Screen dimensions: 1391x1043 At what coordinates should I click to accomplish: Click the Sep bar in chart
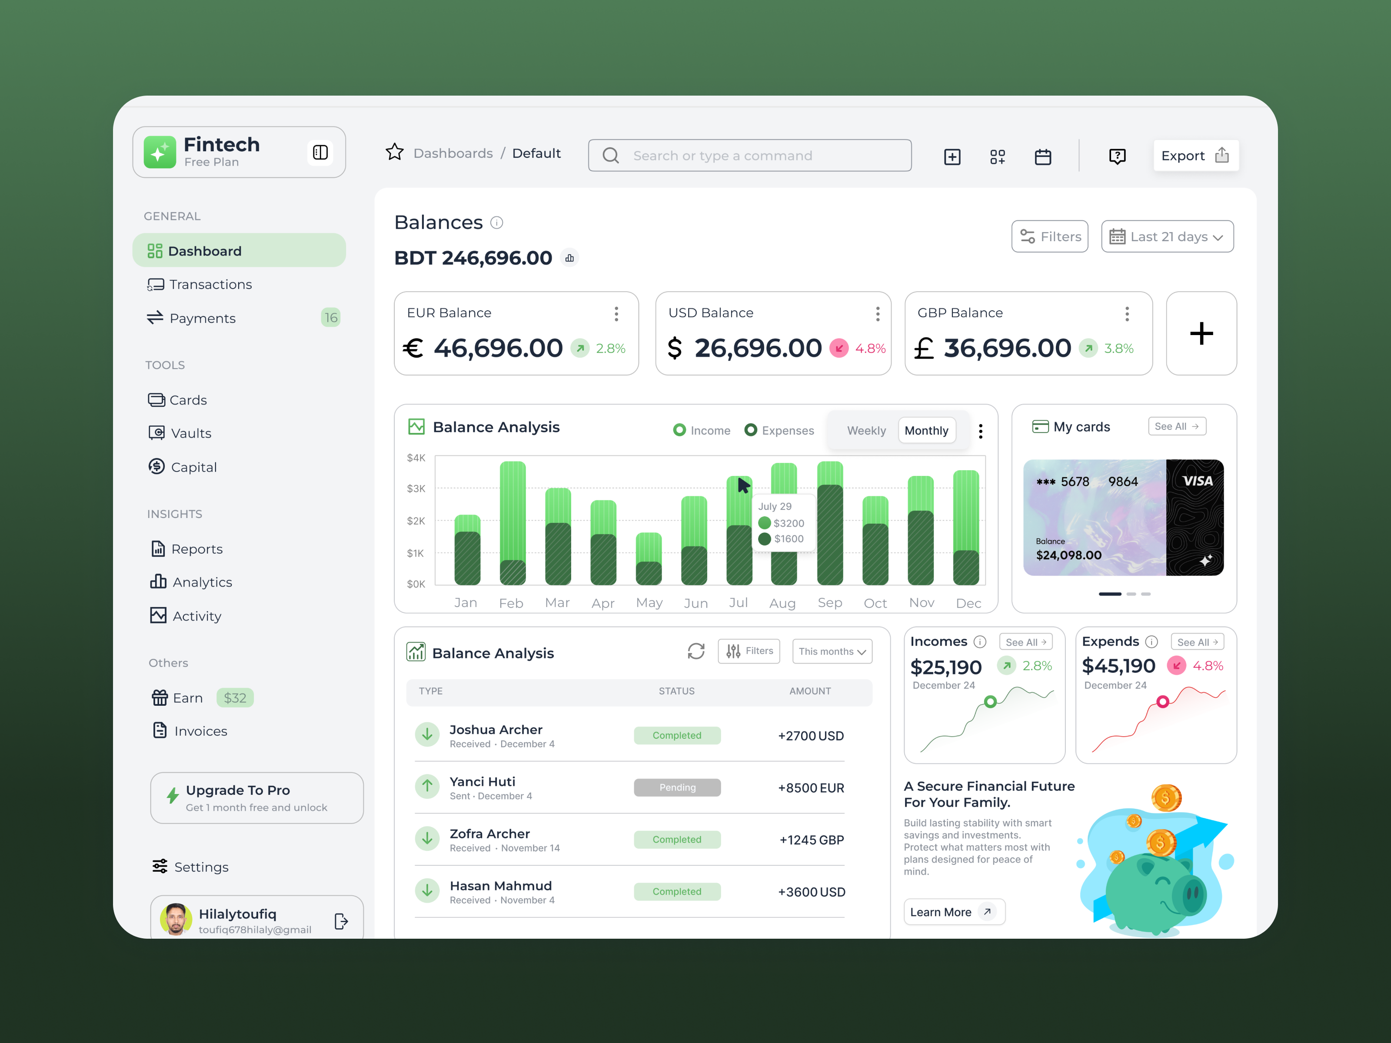pos(829,523)
